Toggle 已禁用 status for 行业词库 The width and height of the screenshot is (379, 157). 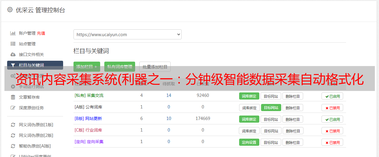332,131
